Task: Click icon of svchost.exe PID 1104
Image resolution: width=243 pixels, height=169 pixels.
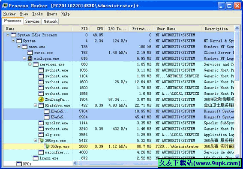Action: point(41,76)
